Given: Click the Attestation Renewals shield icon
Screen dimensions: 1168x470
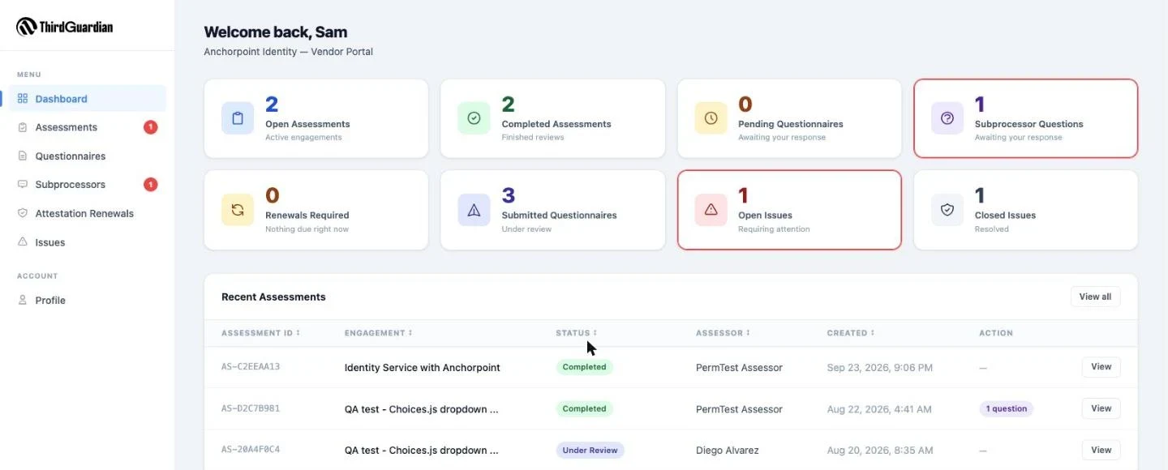Looking at the screenshot, I should 23,213.
